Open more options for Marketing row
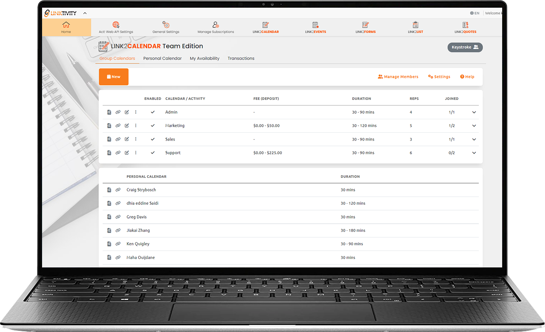Screen dimensions: 545x332 (x=136, y=126)
